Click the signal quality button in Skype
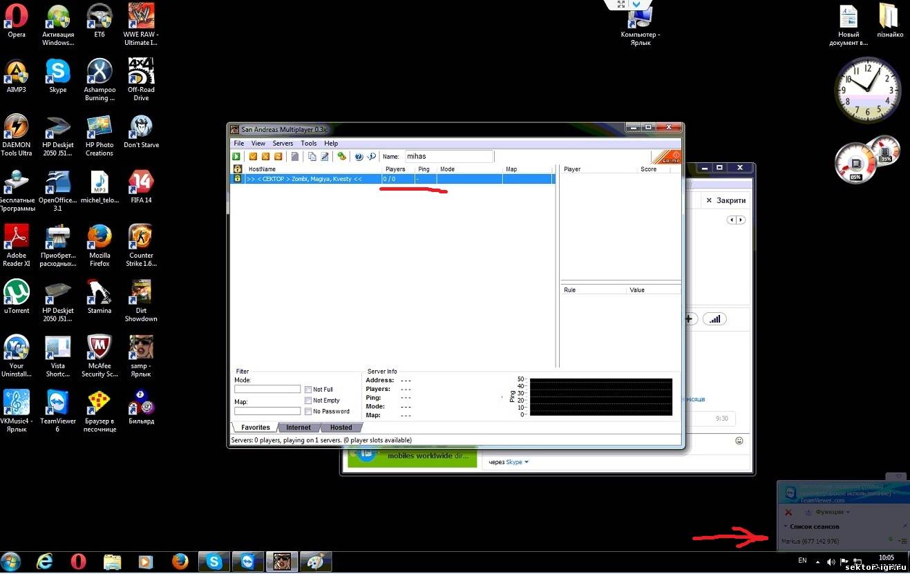Image resolution: width=910 pixels, height=574 pixels. coord(714,319)
